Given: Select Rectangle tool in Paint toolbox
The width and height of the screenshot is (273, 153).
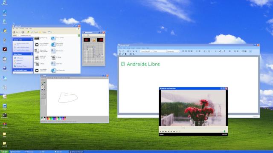Looking at the screenshot, I should [x=42, y=94].
